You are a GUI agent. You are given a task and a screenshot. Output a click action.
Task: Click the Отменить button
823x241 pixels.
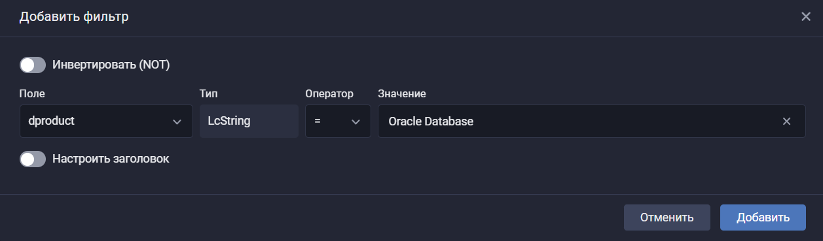667,217
